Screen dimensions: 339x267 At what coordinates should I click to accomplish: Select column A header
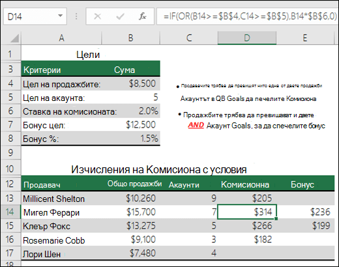pos(61,38)
